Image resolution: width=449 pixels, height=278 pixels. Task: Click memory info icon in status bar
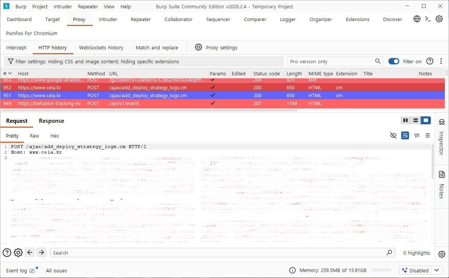292,270
